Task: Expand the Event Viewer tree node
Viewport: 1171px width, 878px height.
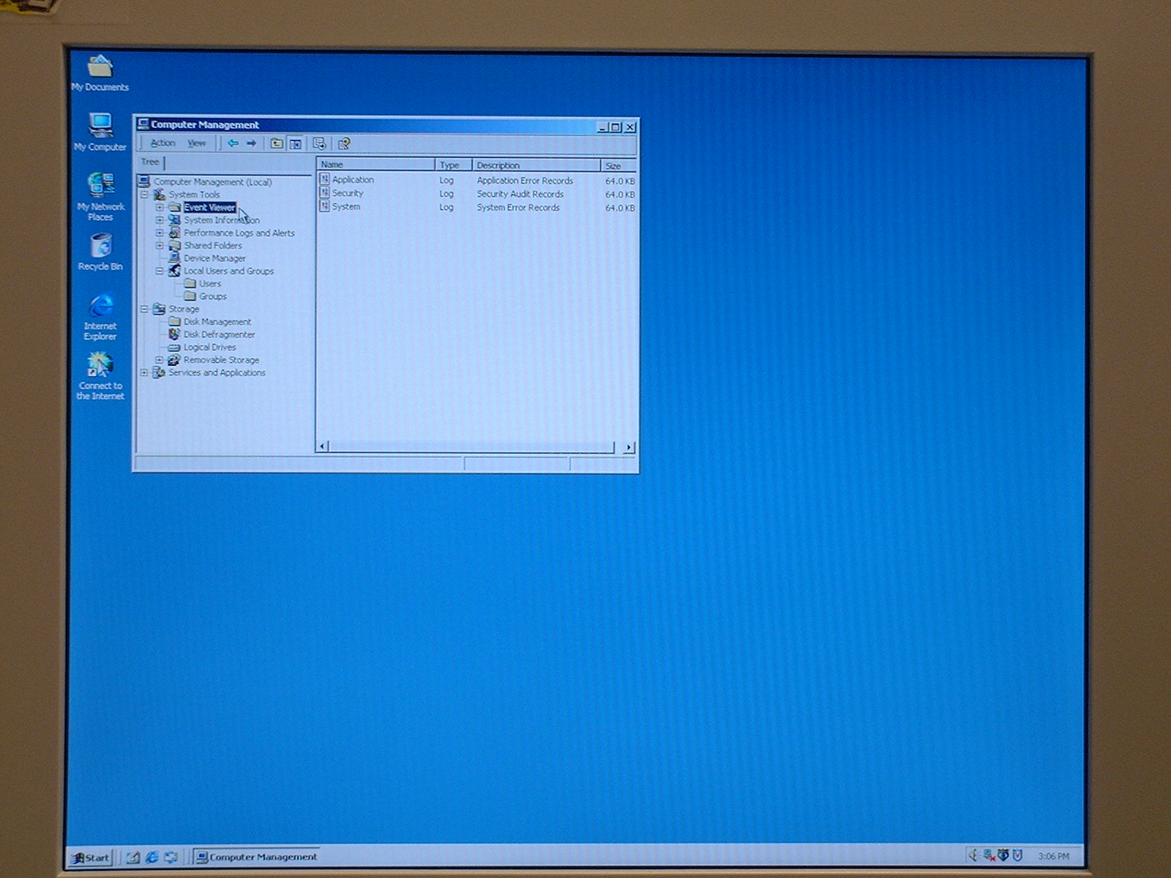Action: point(160,208)
